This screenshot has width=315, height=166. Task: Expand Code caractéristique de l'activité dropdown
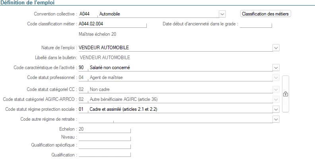click(276, 68)
